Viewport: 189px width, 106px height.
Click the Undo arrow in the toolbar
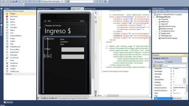point(30,1)
